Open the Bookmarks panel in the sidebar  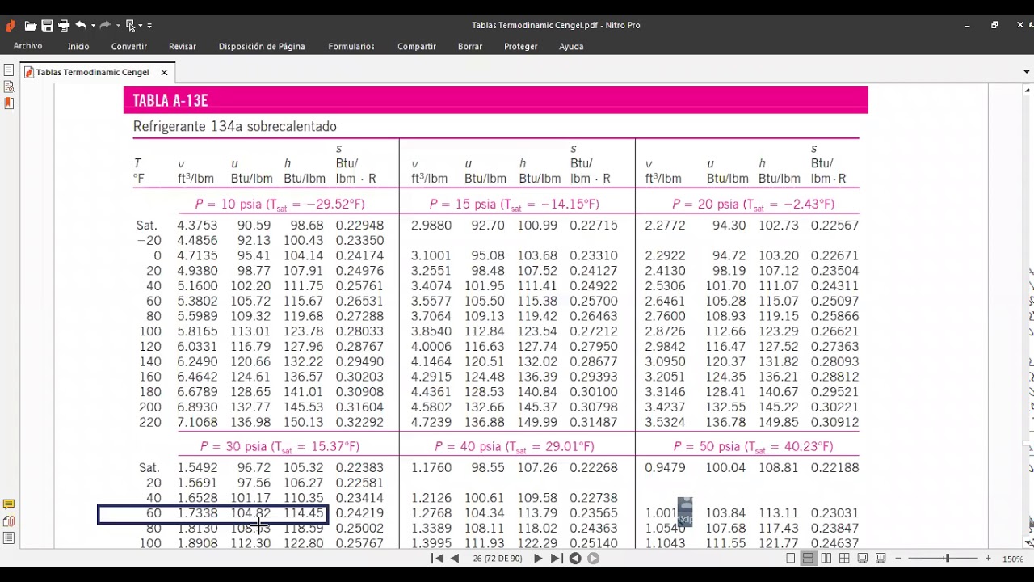[9, 103]
